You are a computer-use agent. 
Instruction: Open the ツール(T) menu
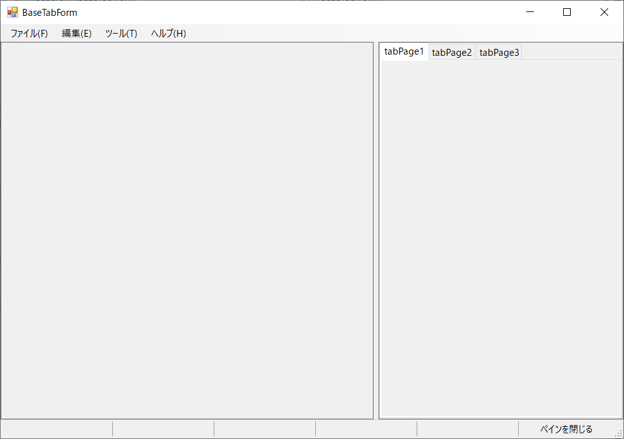(x=121, y=34)
